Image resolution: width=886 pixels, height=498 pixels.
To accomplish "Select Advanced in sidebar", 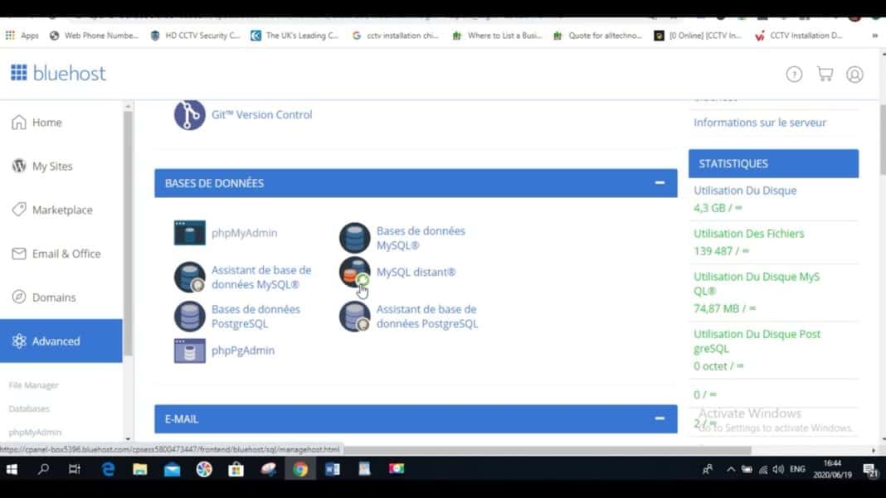I will coord(61,341).
